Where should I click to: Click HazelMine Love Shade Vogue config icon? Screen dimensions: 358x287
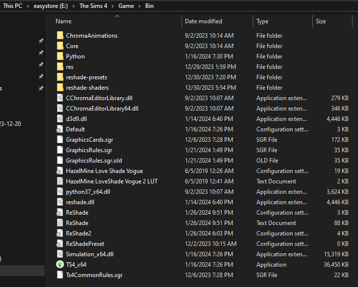60,171
